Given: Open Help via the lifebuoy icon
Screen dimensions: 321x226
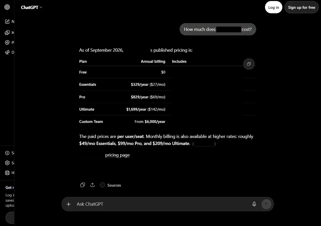Looking at the screenshot, I should [7, 173].
